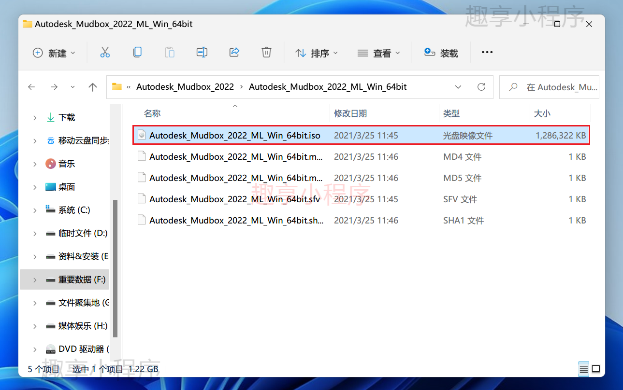Click the Paste clipboard icon

click(170, 53)
